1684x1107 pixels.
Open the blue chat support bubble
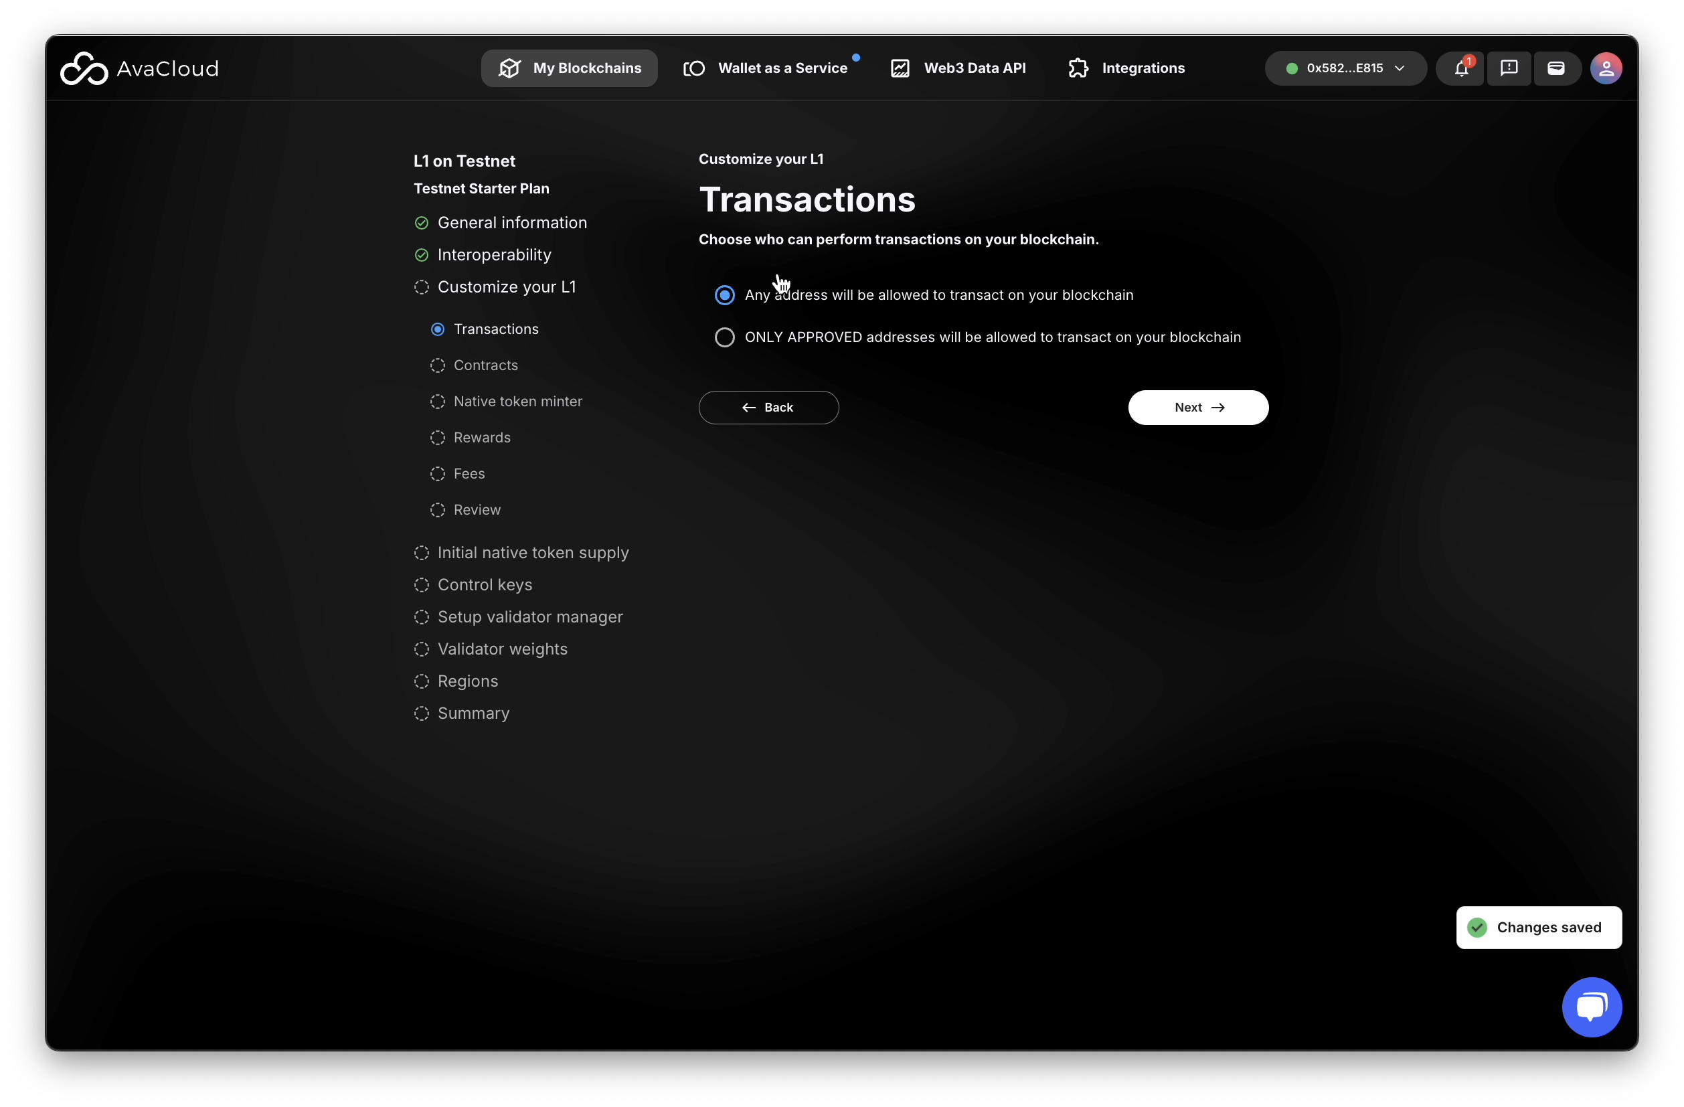(1592, 1007)
